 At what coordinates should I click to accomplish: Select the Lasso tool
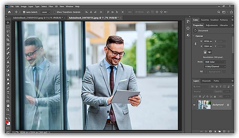tap(8, 31)
